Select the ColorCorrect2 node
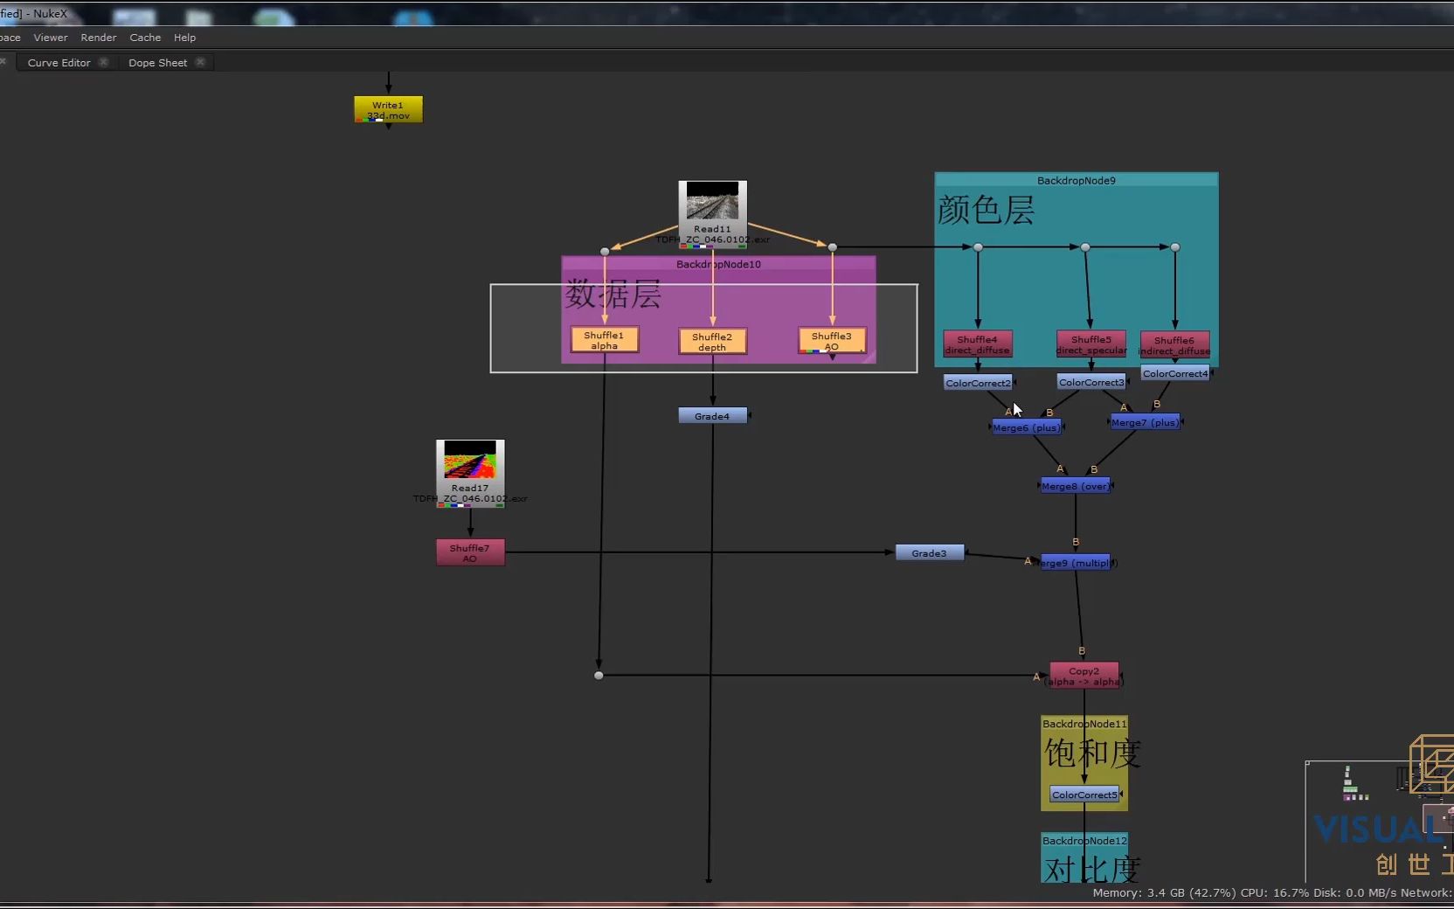This screenshot has height=909, width=1454. click(978, 383)
